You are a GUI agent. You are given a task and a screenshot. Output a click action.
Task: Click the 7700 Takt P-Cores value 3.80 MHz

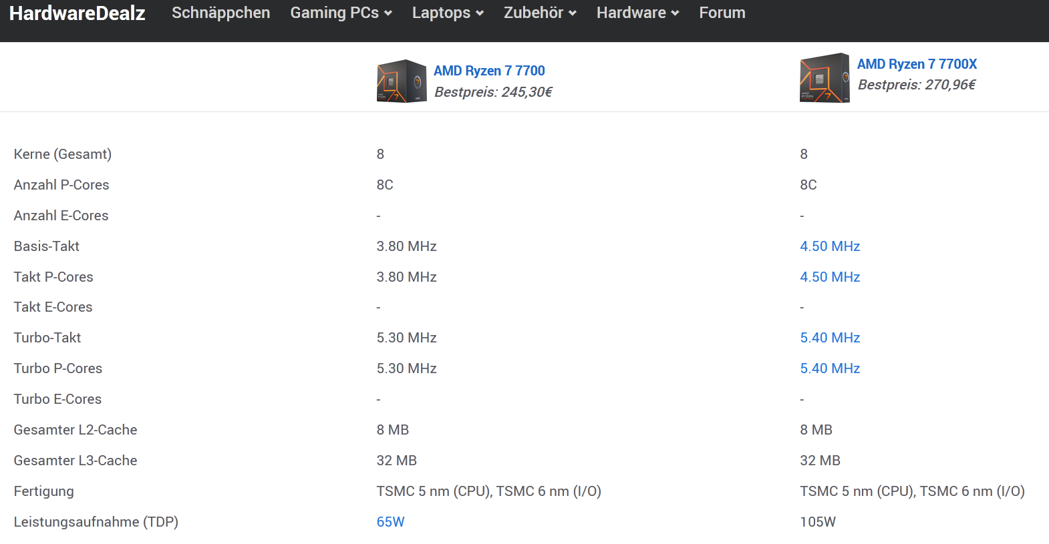(x=406, y=277)
